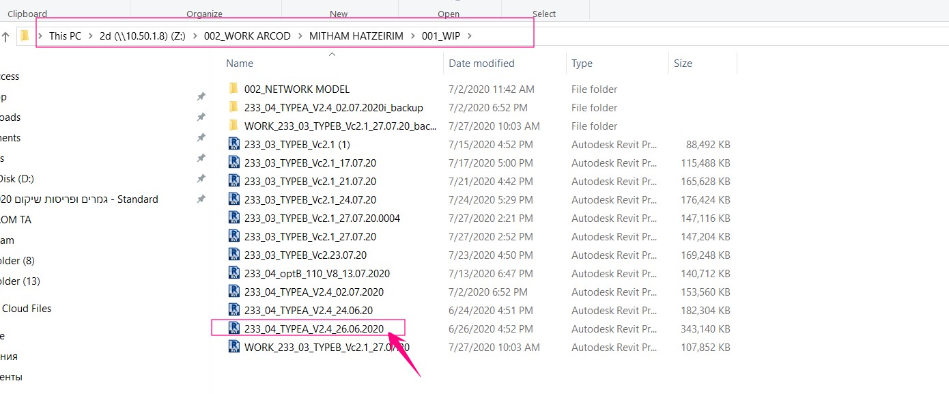The height and width of the screenshot is (394, 949).
Task: Click the Revit icon beside 233_03_TYPEB_Vc2.23.07.20
Action: pyautogui.click(x=234, y=255)
